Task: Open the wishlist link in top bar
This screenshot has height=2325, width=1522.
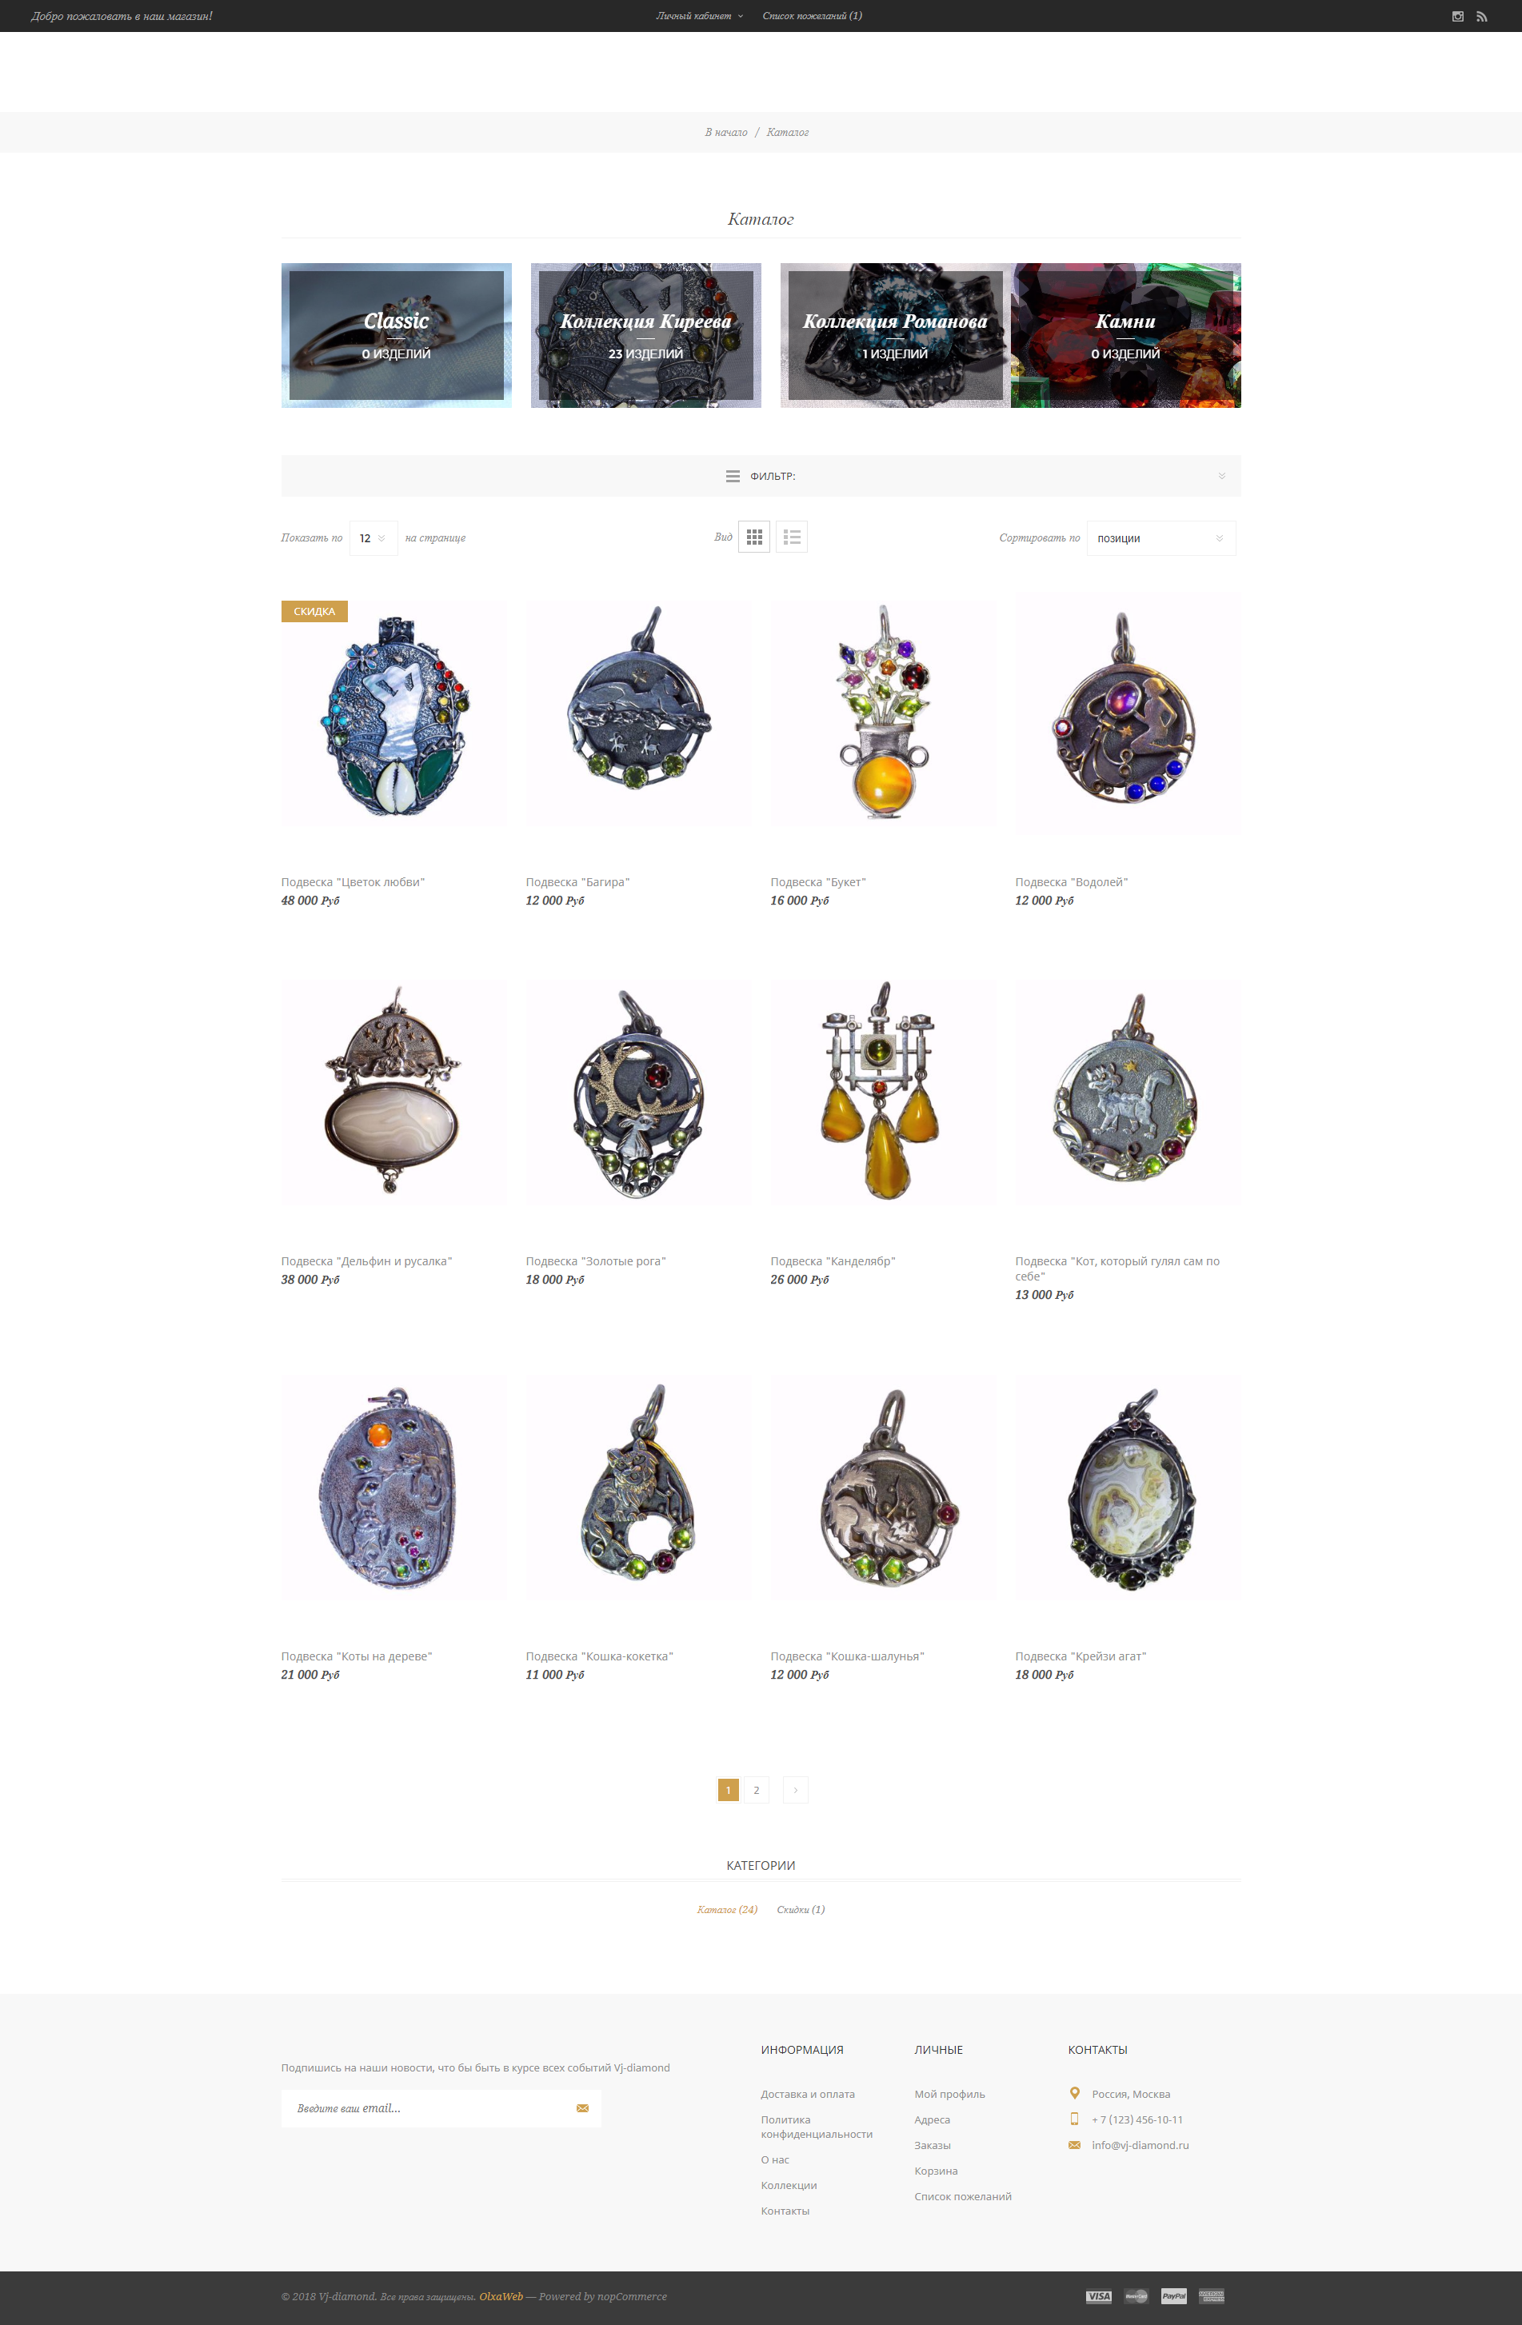Action: click(812, 17)
